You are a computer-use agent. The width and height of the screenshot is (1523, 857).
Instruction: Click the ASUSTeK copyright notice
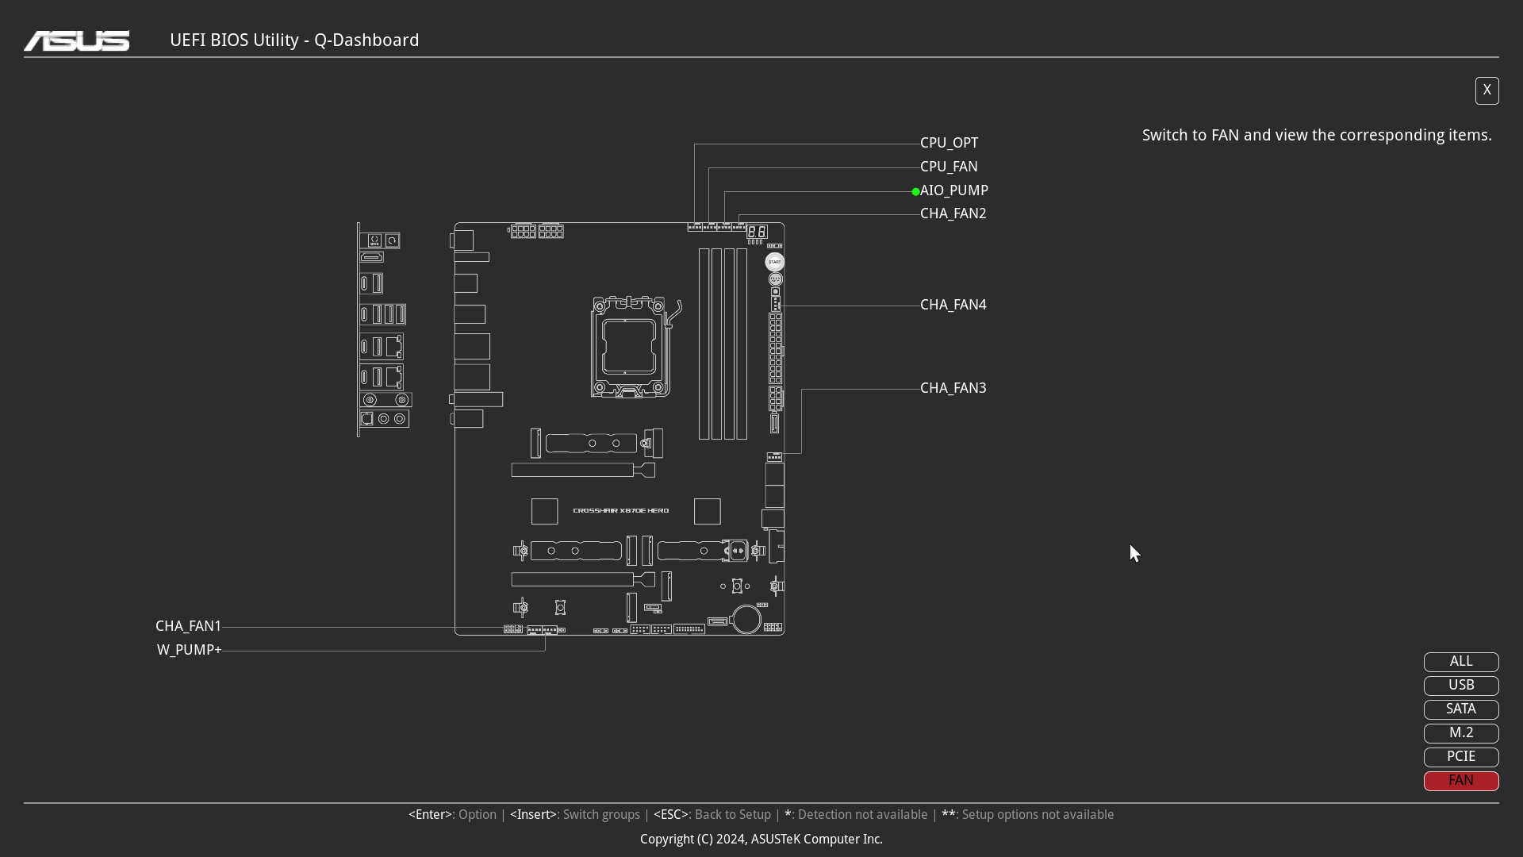click(x=761, y=840)
